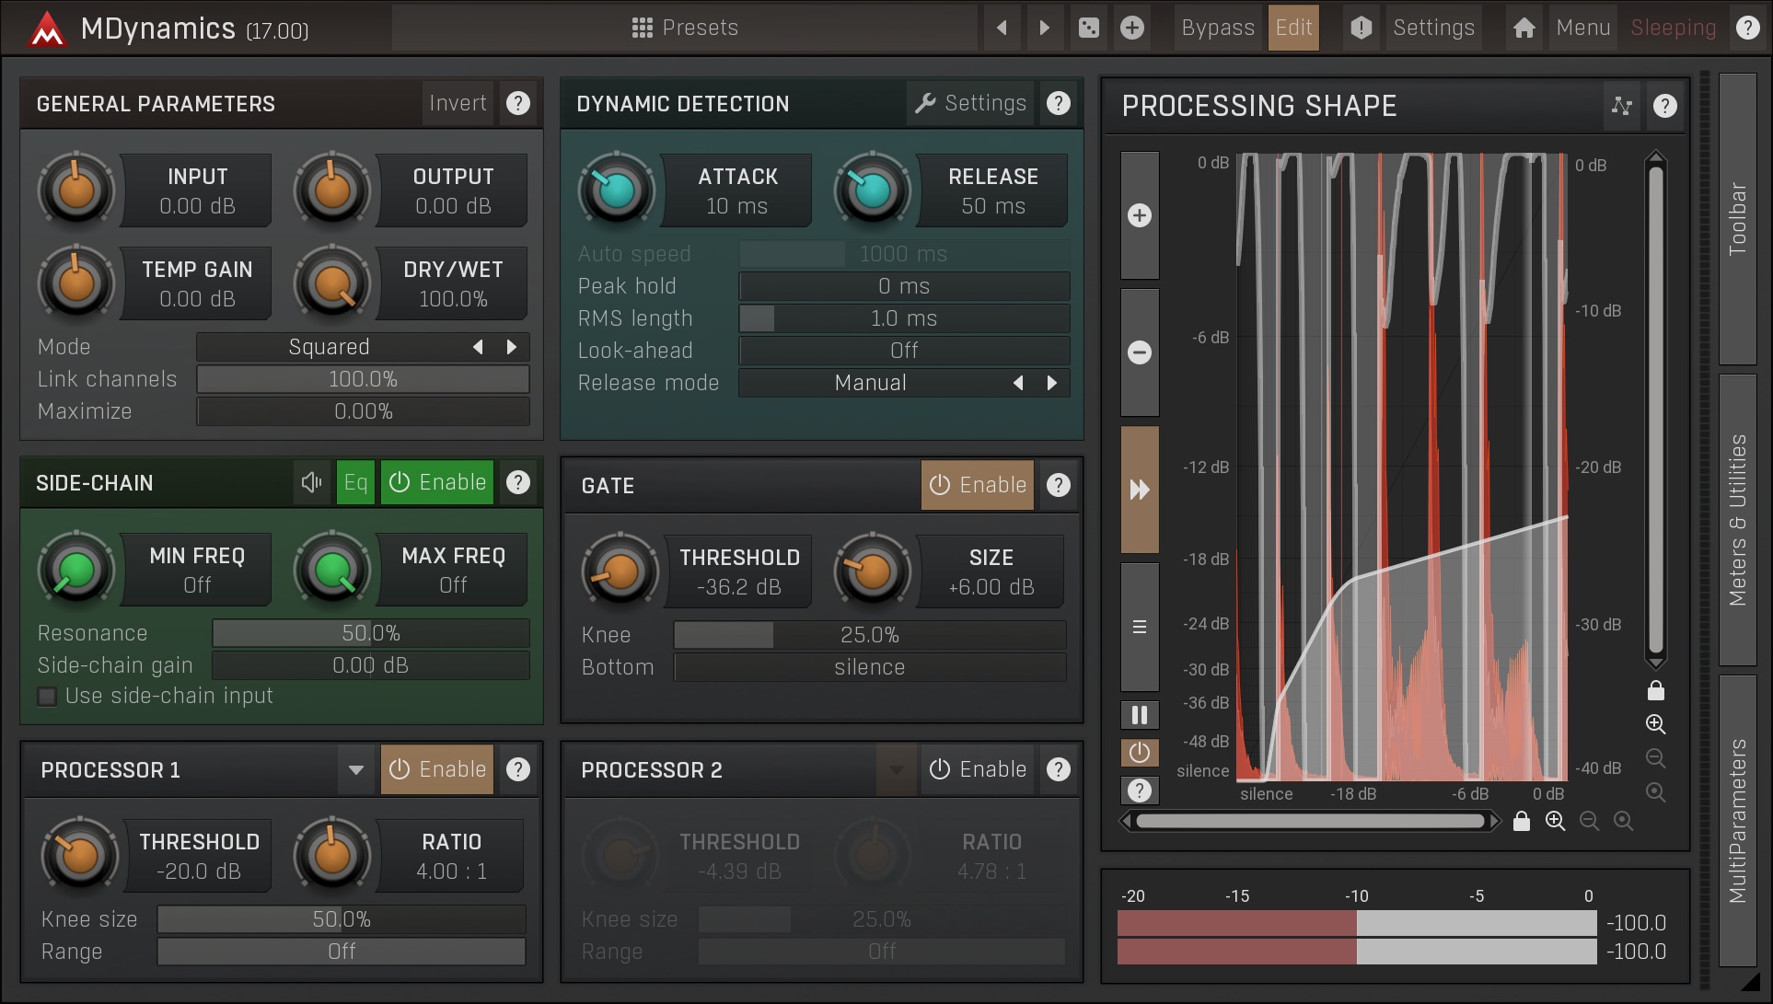Open Processing Shape help question mark
This screenshot has width=1773, height=1004.
[1664, 106]
